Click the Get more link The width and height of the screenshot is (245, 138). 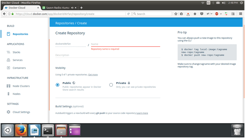coord(93,75)
